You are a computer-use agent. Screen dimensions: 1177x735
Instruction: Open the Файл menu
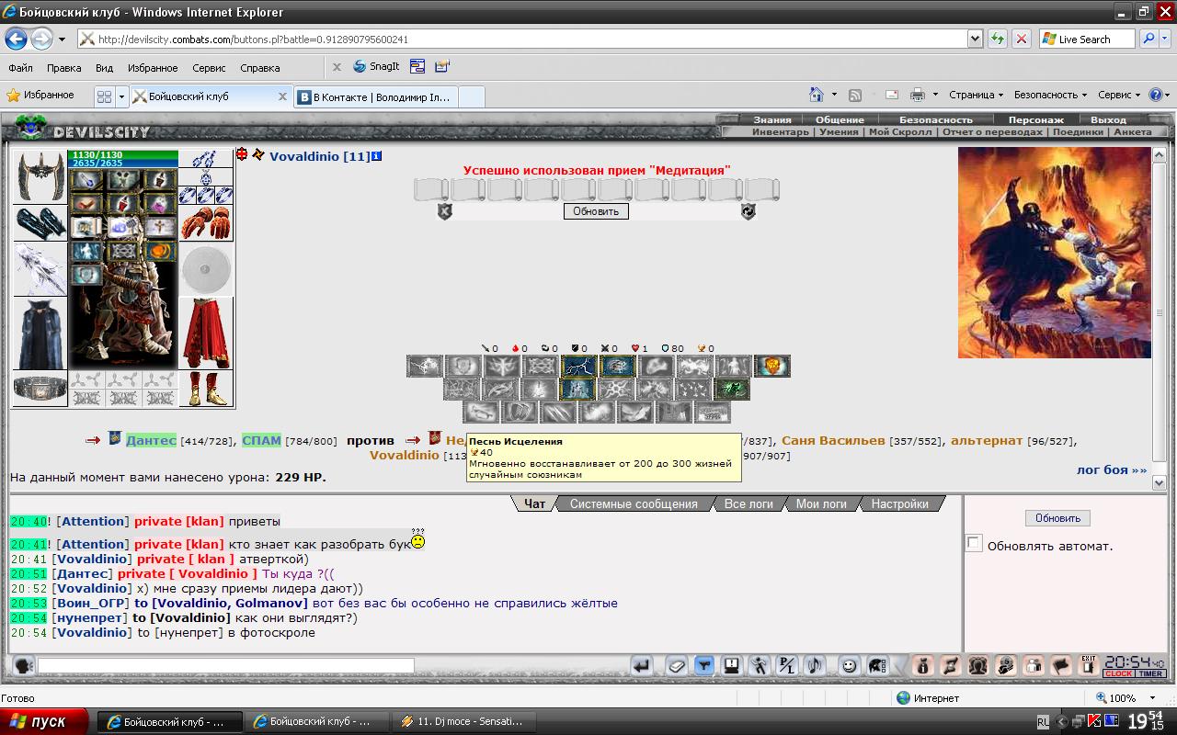point(20,68)
